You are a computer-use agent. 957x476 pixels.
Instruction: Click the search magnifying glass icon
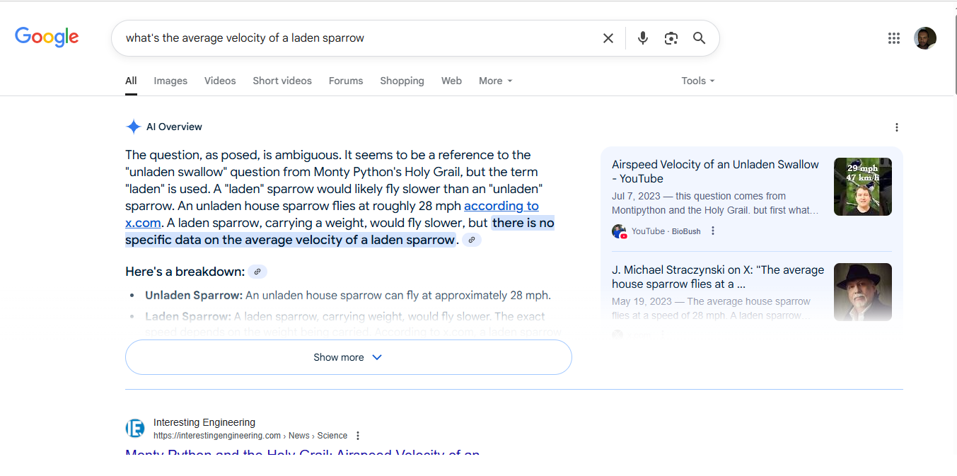(x=699, y=37)
